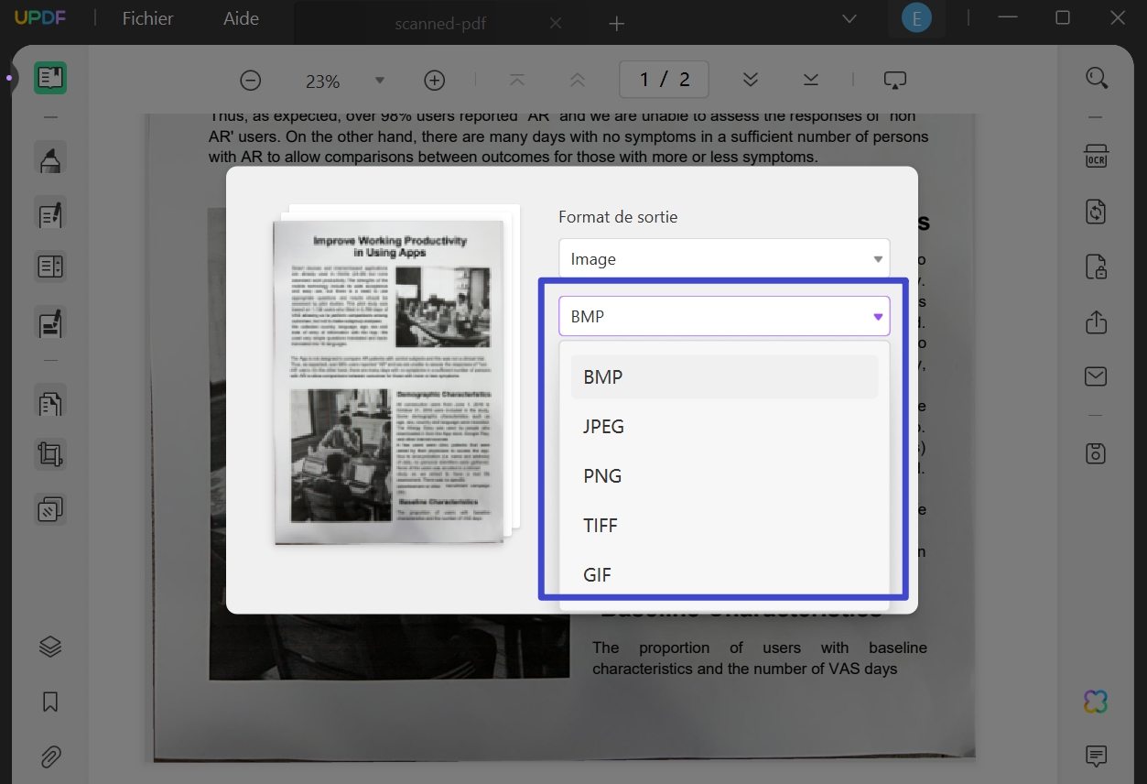Select the Crop pages tool
1147x784 pixels.
tap(49, 454)
